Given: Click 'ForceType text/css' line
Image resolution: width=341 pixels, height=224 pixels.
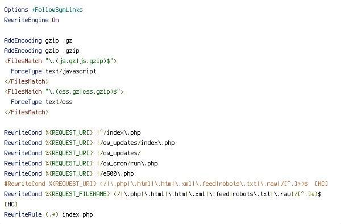Looking at the screenshot, I should [x=41, y=102].
